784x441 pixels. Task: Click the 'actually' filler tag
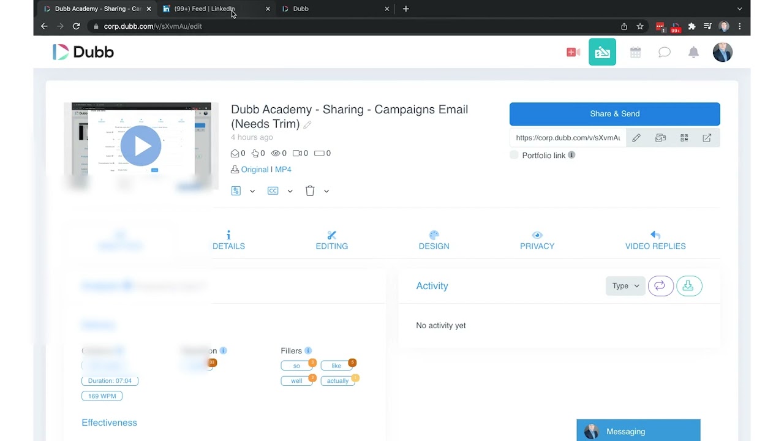pyautogui.click(x=338, y=380)
